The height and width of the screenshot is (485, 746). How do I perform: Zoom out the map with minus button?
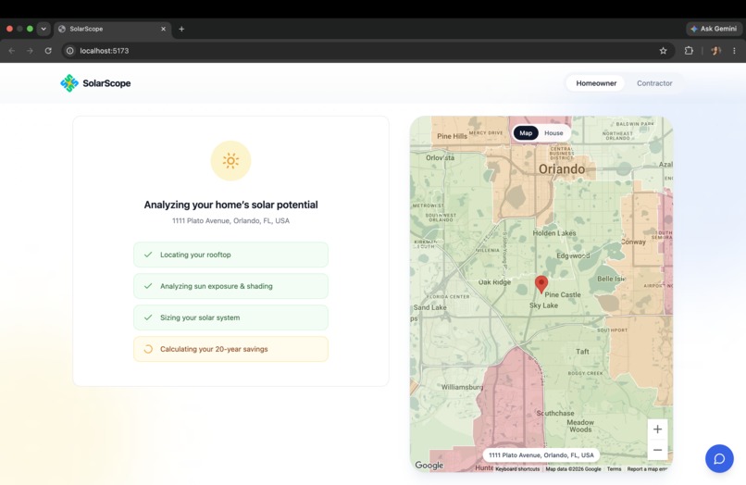coord(657,450)
